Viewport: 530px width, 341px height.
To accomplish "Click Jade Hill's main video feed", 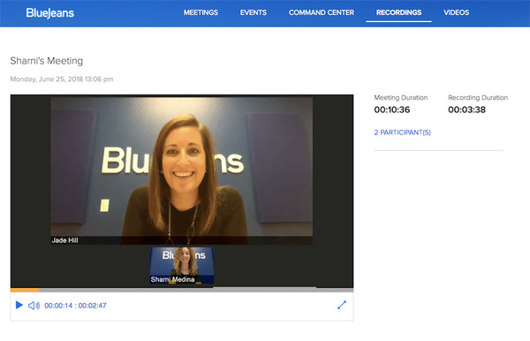I will pyautogui.click(x=181, y=170).
